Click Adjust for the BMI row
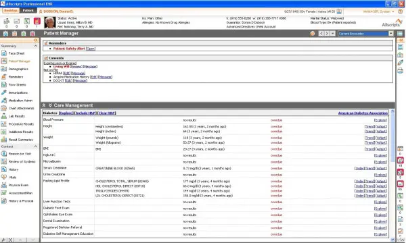This screenshot has height=243, width=406. coord(381,149)
